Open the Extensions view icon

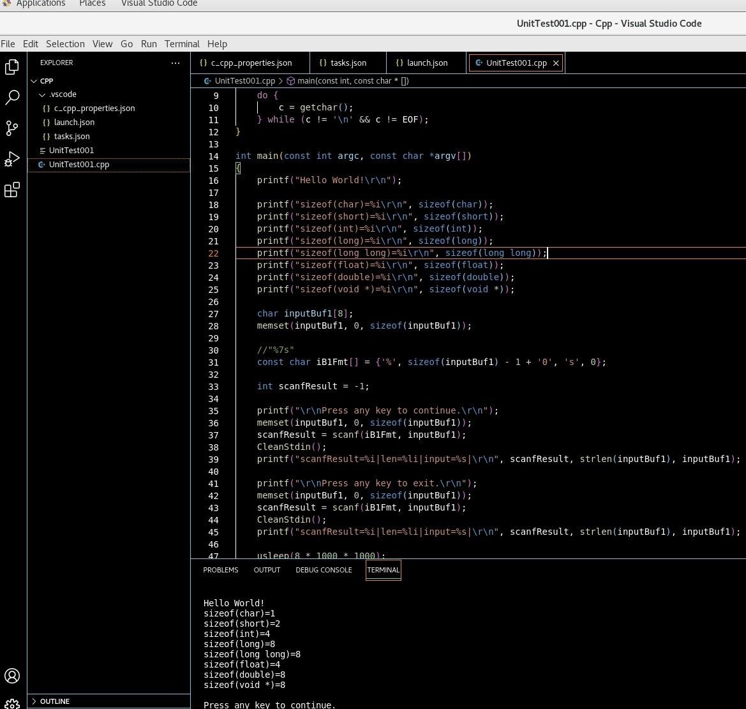pyautogui.click(x=12, y=190)
